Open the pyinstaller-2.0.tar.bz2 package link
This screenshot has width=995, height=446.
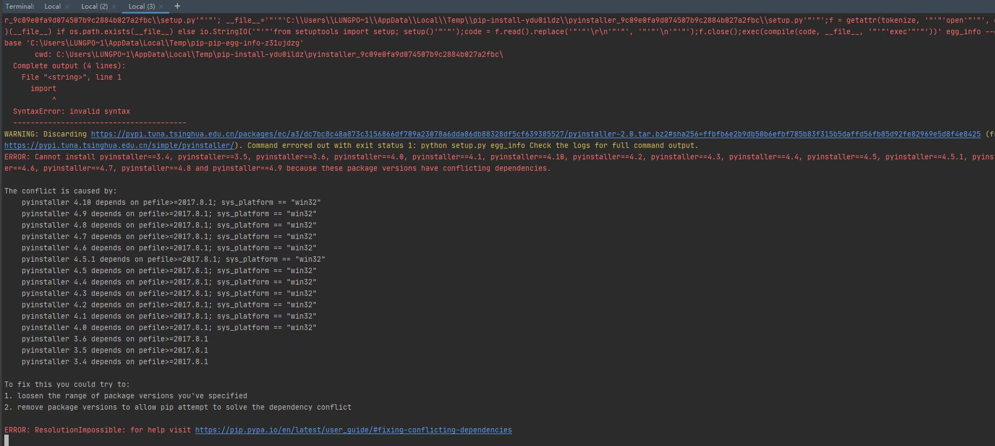click(x=535, y=134)
